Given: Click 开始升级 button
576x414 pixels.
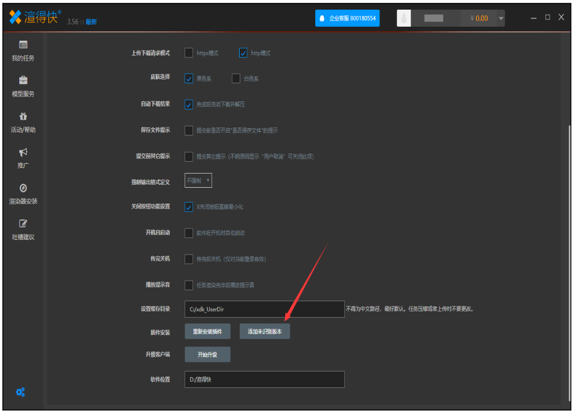Looking at the screenshot, I should click(x=207, y=354).
